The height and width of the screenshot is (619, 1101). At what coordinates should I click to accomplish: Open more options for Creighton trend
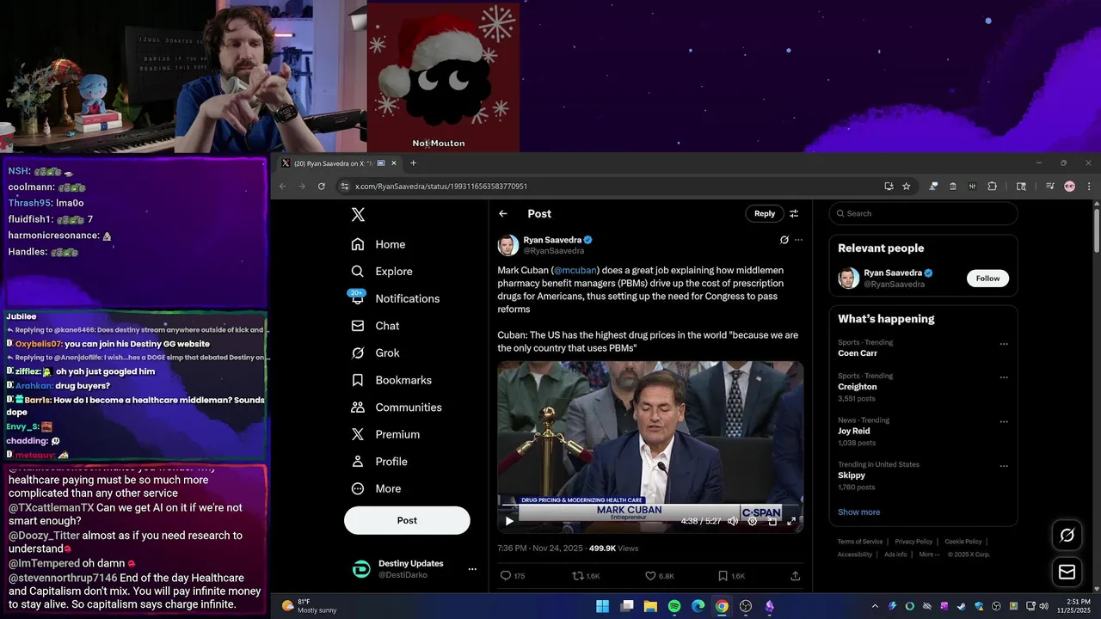tap(1003, 377)
